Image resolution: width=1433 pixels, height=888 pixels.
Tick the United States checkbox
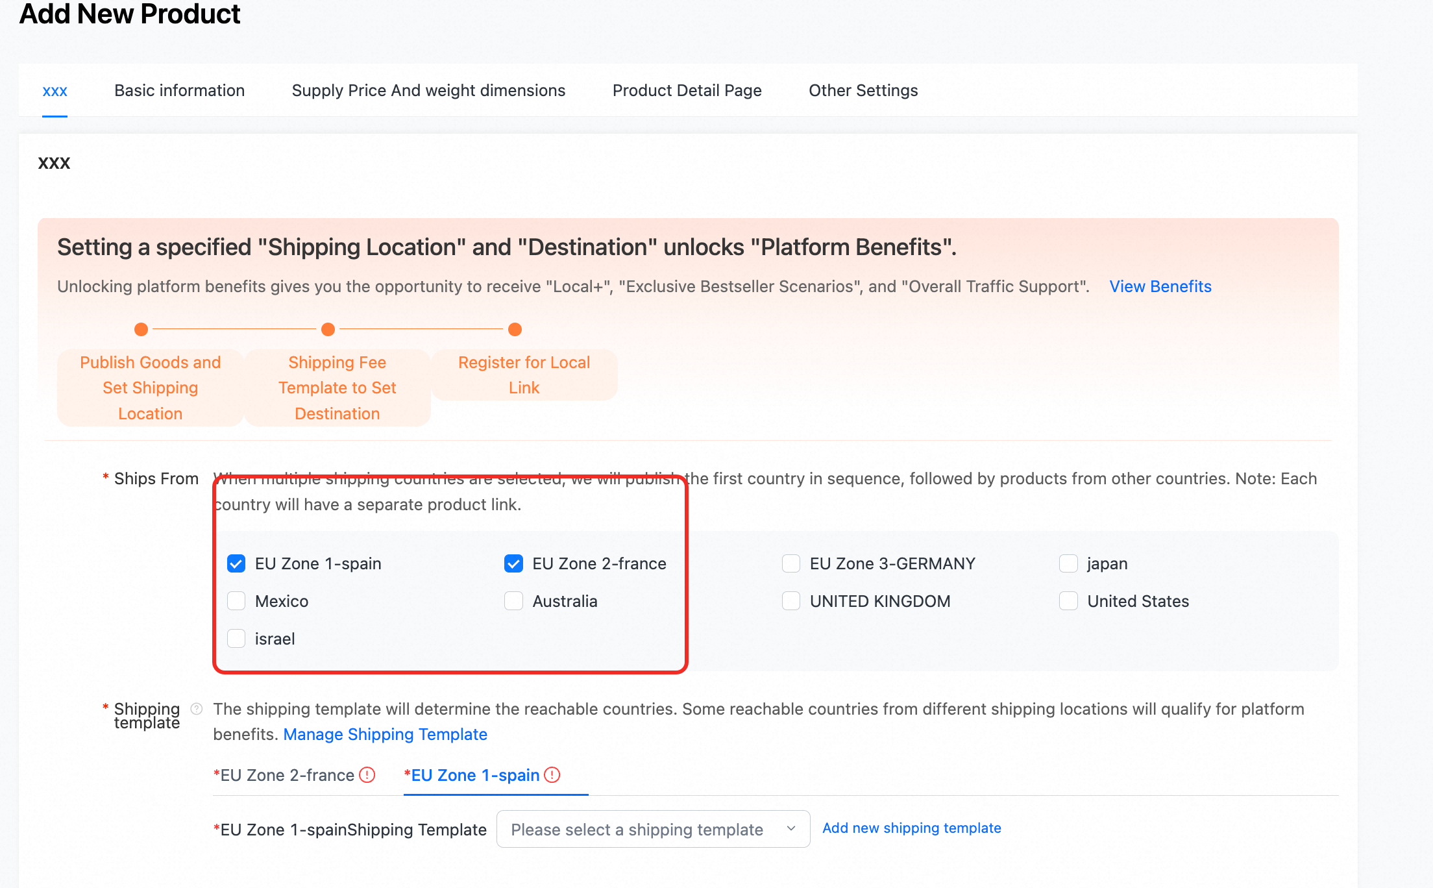[x=1068, y=601]
